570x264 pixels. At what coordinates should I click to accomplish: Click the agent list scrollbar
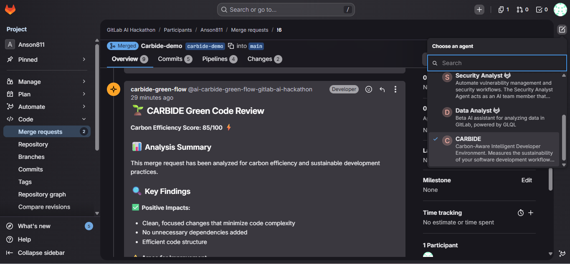tap(564, 138)
